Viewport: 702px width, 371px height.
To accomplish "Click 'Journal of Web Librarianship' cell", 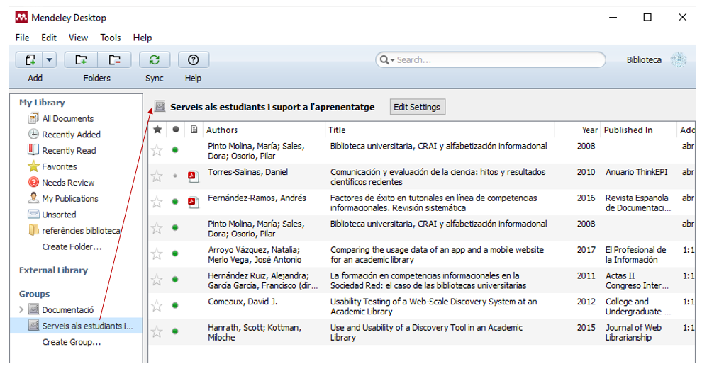I will pos(633,332).
